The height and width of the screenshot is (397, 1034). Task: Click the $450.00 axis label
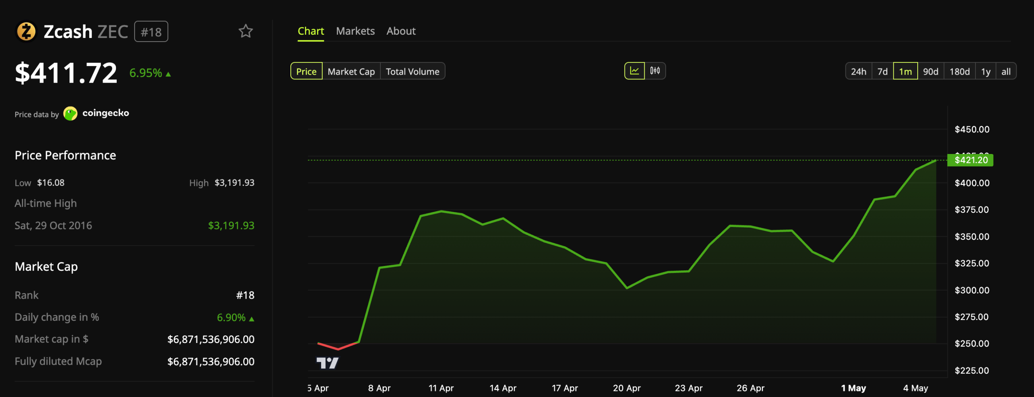tap(972, 129)
